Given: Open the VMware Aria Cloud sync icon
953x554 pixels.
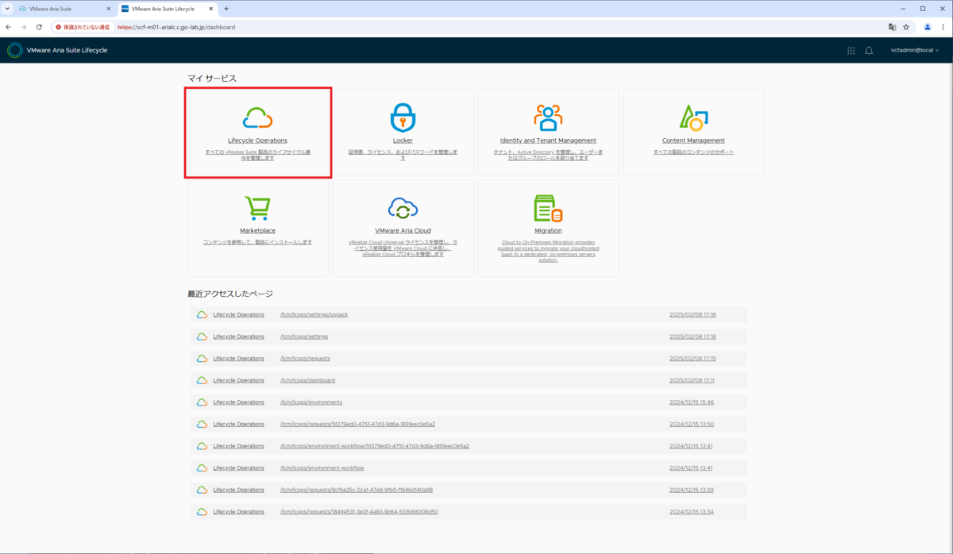Looking at the screenshot, I should 403,209.
